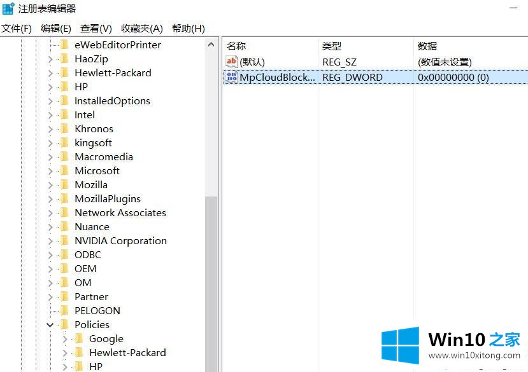The width and height of the screenshot is (528, 372).
Task: Expand the NVIDIA Corporation tree node
Action: [x=50, y=241]
